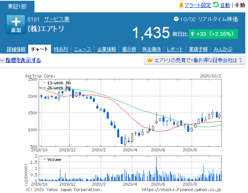The image size is (248, 193).
Task: Click the 前日比 label
Action: (x=180, y=34)
